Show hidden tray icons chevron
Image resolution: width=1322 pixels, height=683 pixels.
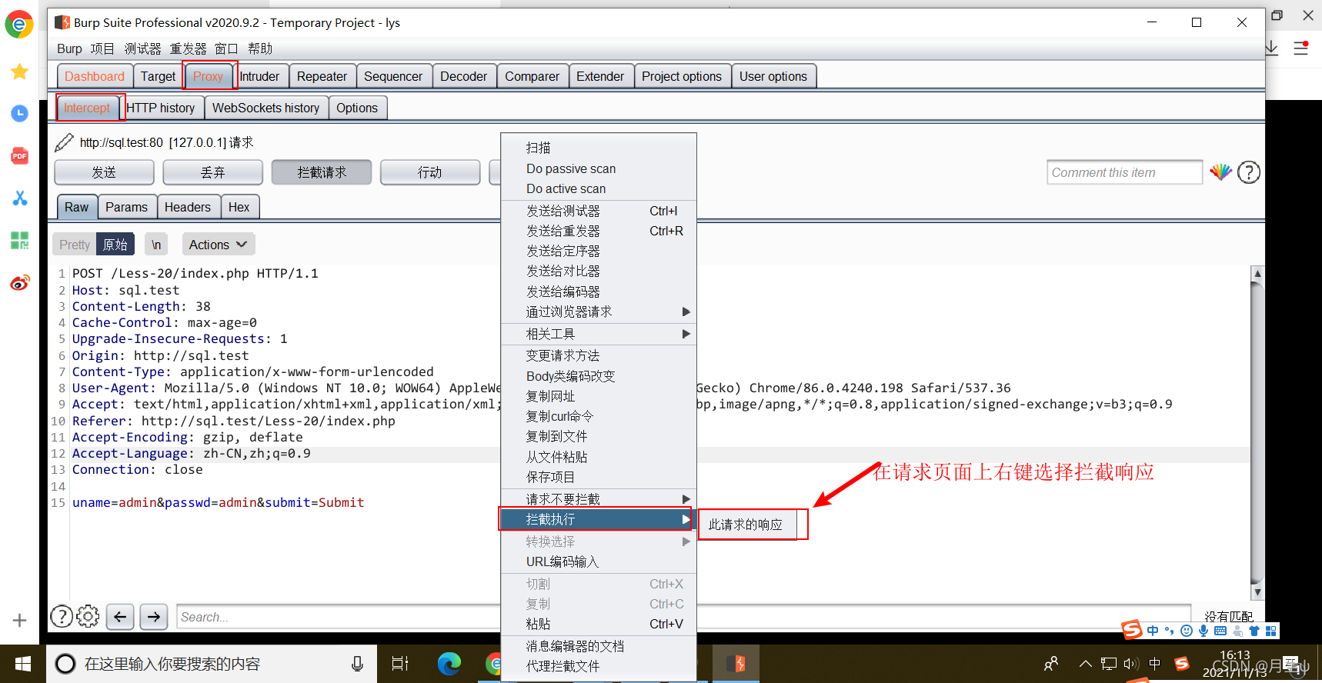coord(1086,664)
